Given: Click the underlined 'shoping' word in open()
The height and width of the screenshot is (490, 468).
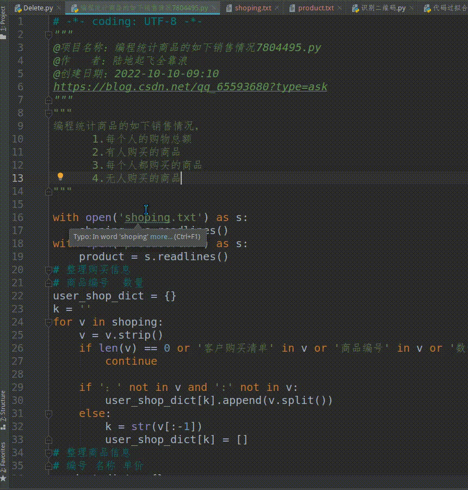Looking at the screenshot, I should [147, 217].
